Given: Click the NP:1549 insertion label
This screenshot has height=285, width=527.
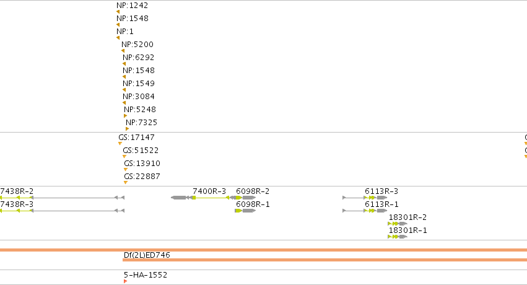Looking at the screenshot, I should pos(139,84).
